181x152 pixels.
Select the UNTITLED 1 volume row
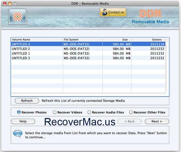click(88, 54)
